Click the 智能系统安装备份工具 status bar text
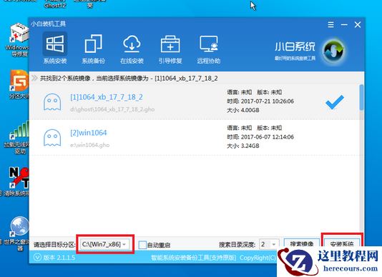The image size is (382, 277). 194,258
